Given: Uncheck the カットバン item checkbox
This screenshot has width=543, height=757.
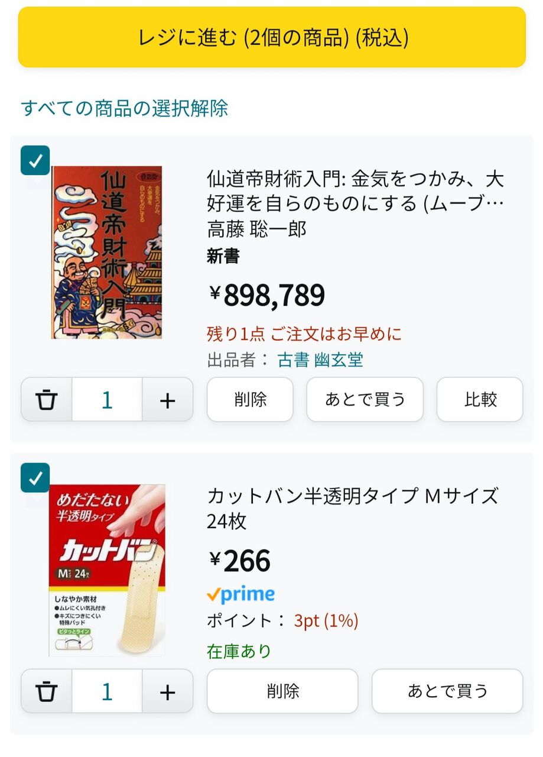Looking at the screenshot, I should 35,478.
